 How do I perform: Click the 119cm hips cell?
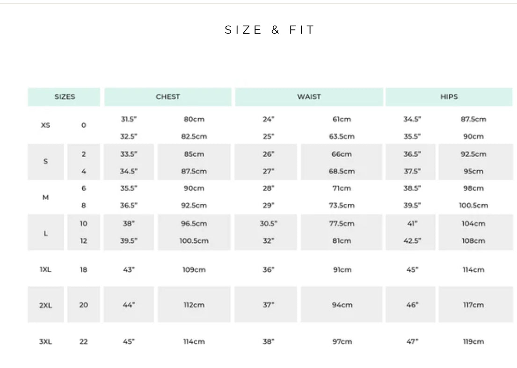click(473, 342)
